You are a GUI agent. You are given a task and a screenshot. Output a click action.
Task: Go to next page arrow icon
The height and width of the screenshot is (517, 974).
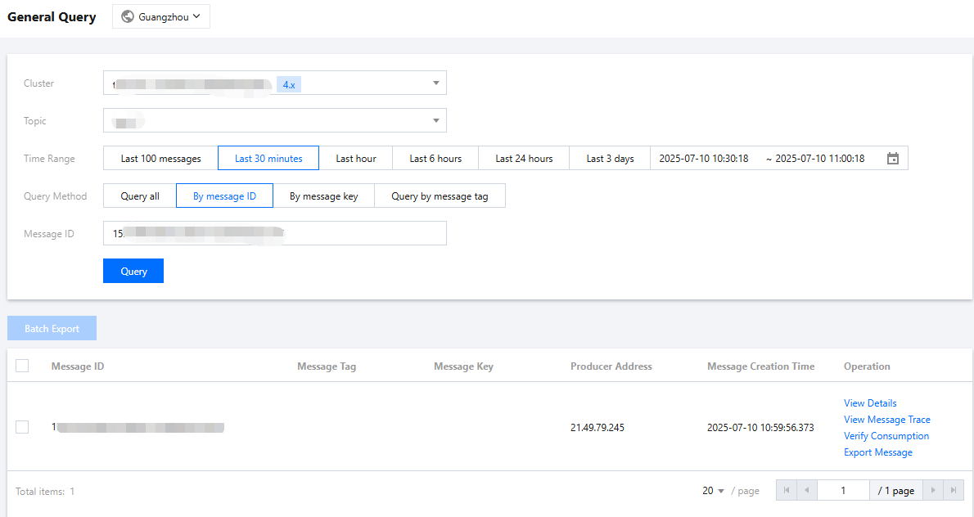pos(932,491)
